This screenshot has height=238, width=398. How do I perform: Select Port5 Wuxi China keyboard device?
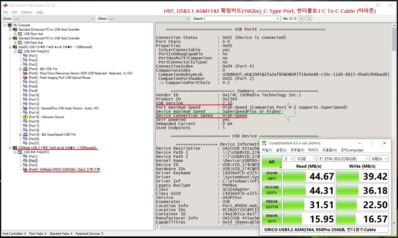click(81, 73)
